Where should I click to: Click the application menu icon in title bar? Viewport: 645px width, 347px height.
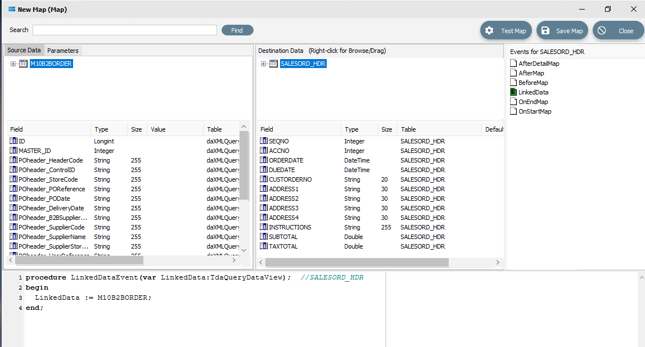point(12,9)
